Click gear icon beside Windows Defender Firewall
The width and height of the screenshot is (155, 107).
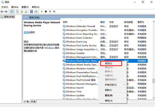[64, 26]
